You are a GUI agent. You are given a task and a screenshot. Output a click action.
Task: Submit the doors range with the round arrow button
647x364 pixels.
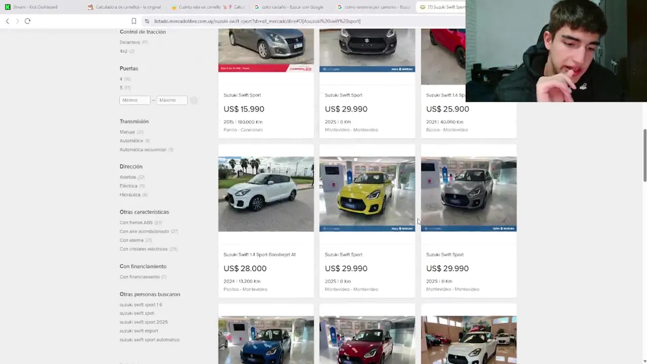click(x=194, y=100)
